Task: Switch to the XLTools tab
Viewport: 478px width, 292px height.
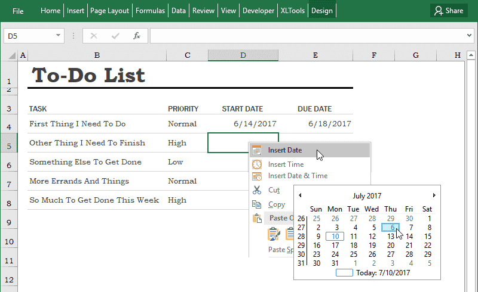Action: 292,11
